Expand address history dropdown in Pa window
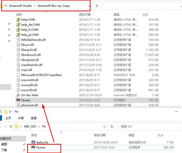Viewport: 182px width, 153px height. 104,127
